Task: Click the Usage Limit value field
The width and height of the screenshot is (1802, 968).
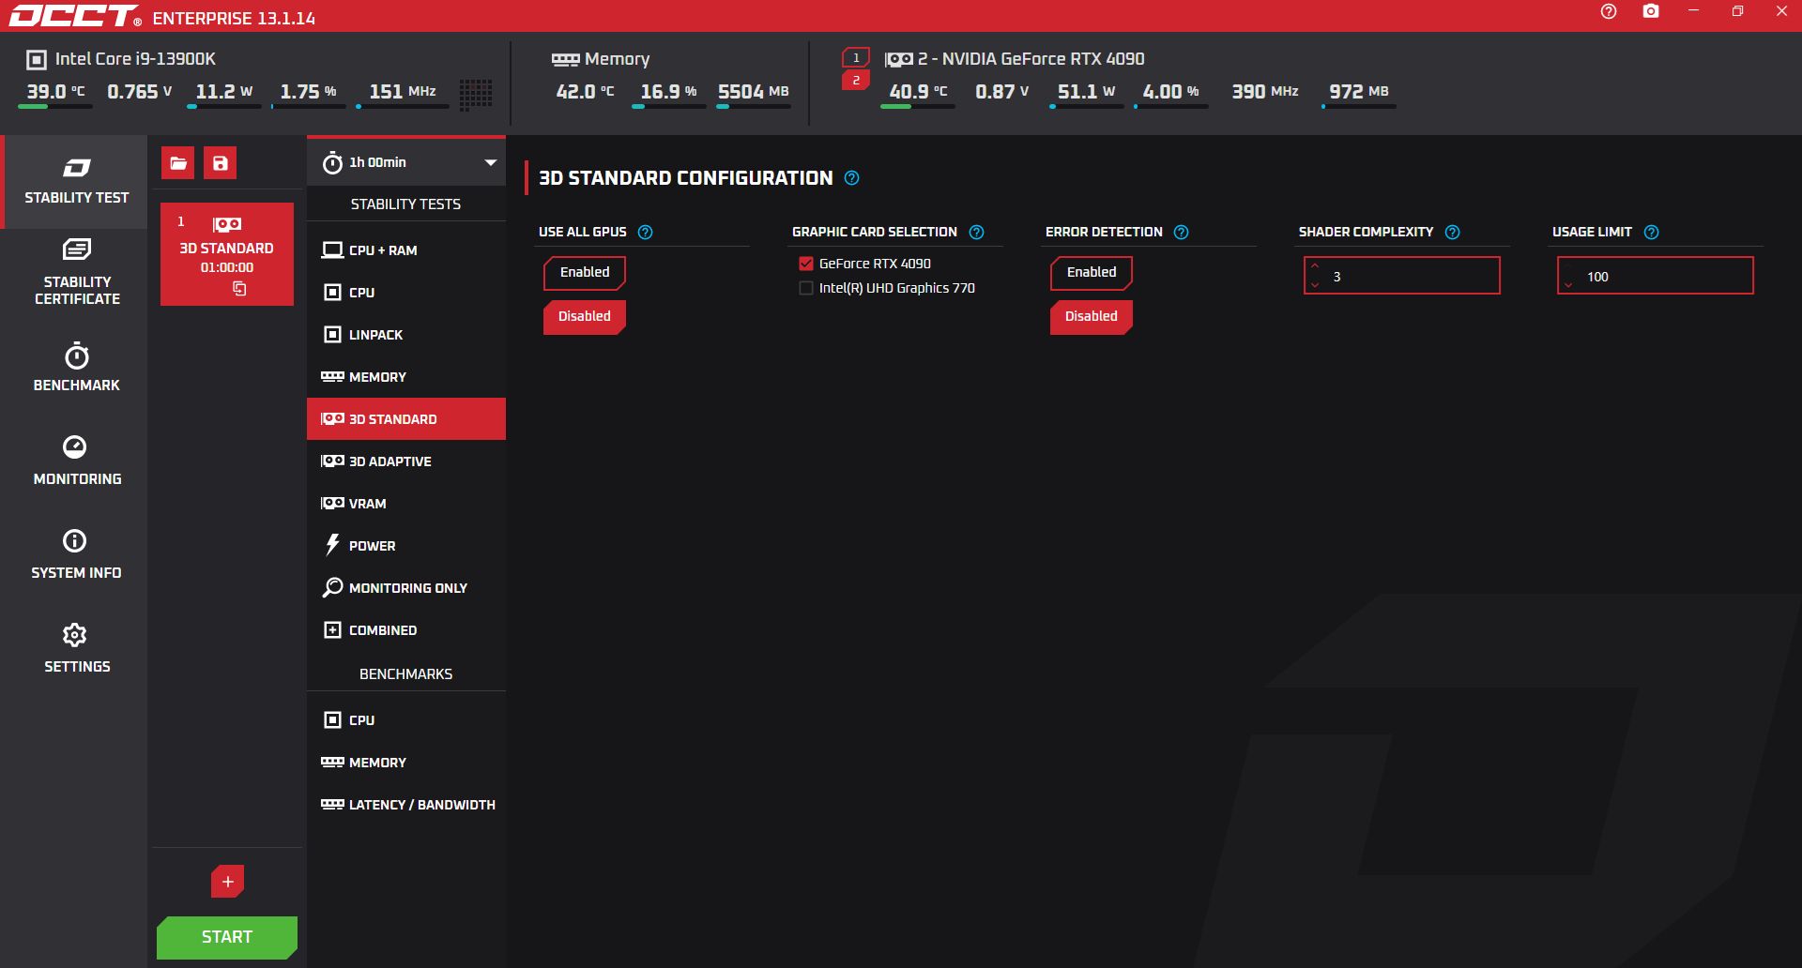Action: point(1656,276)
